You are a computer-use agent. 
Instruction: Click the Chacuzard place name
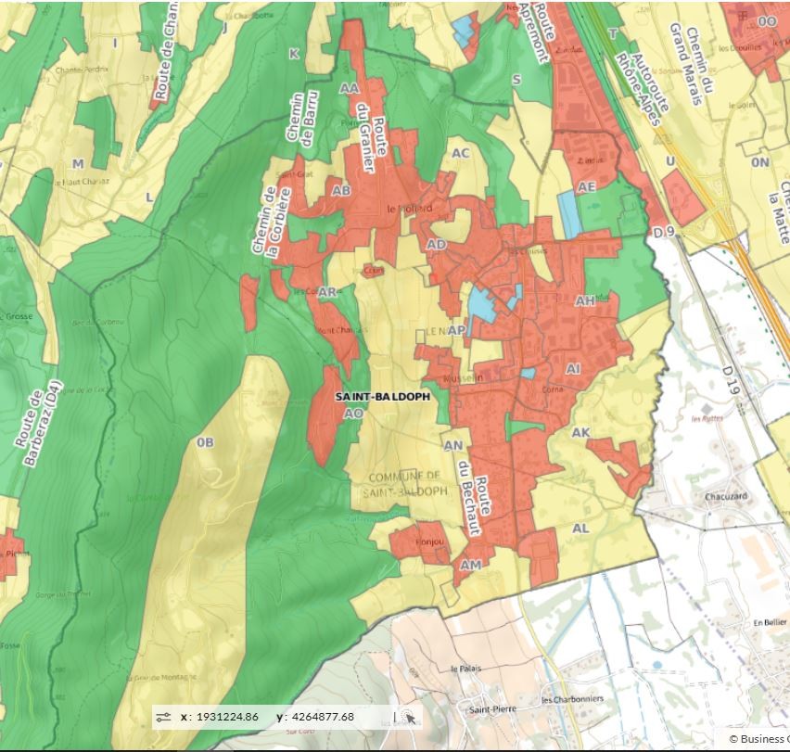pos(725,496)
